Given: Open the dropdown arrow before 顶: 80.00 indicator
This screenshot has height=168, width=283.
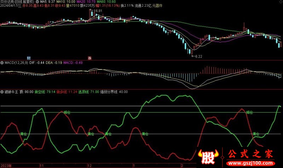Looking at the screenshot, I should [2, 92].
